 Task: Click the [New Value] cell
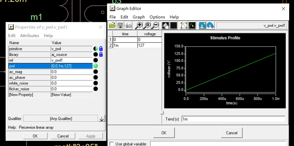pos(71,95)
